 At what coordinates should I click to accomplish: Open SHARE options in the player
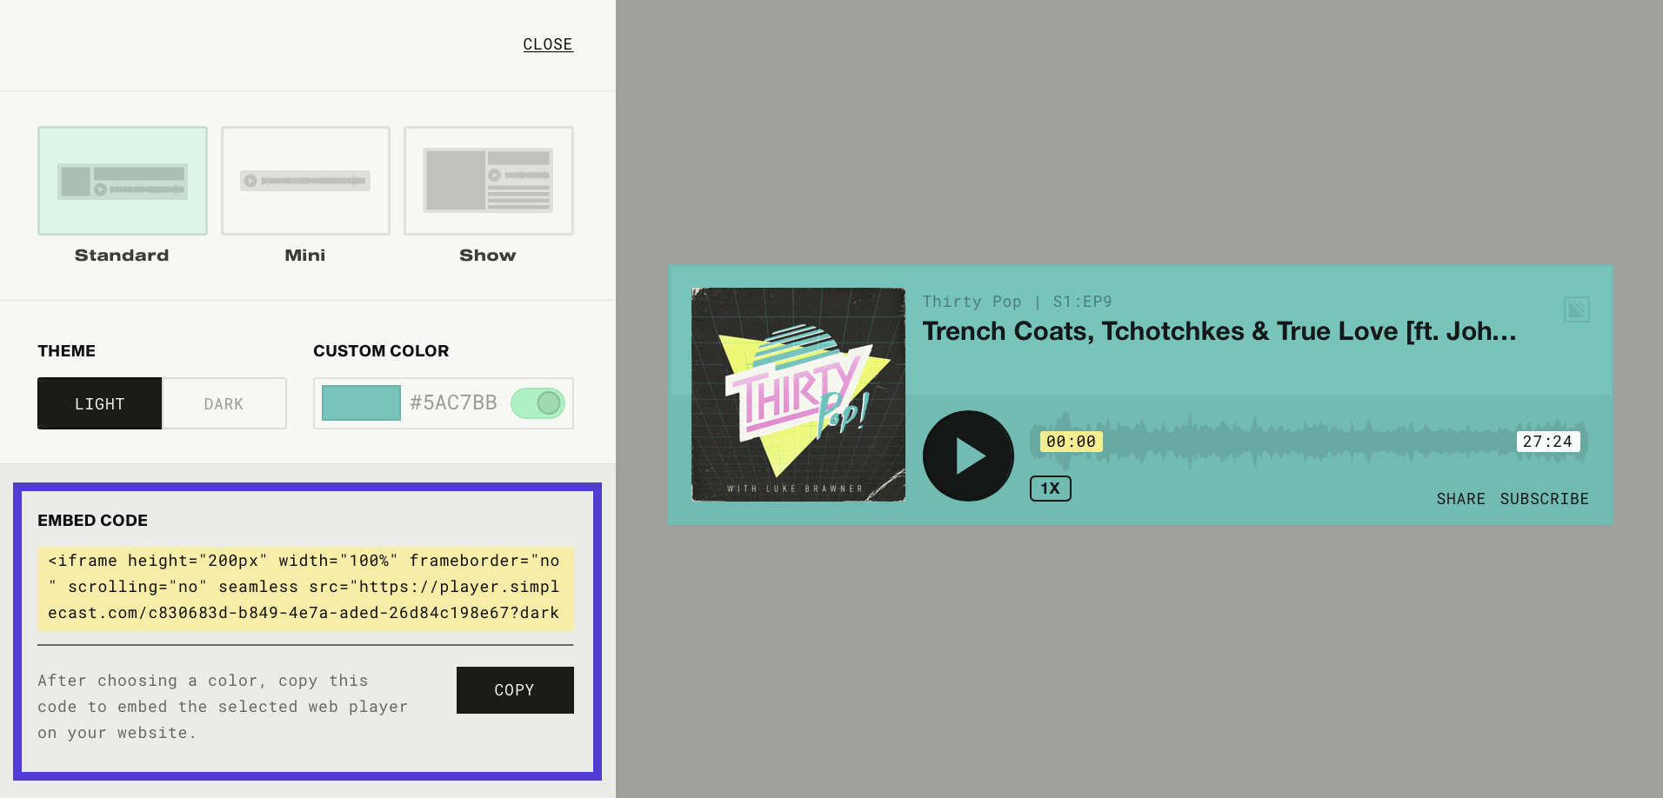tap(1461, 499)
